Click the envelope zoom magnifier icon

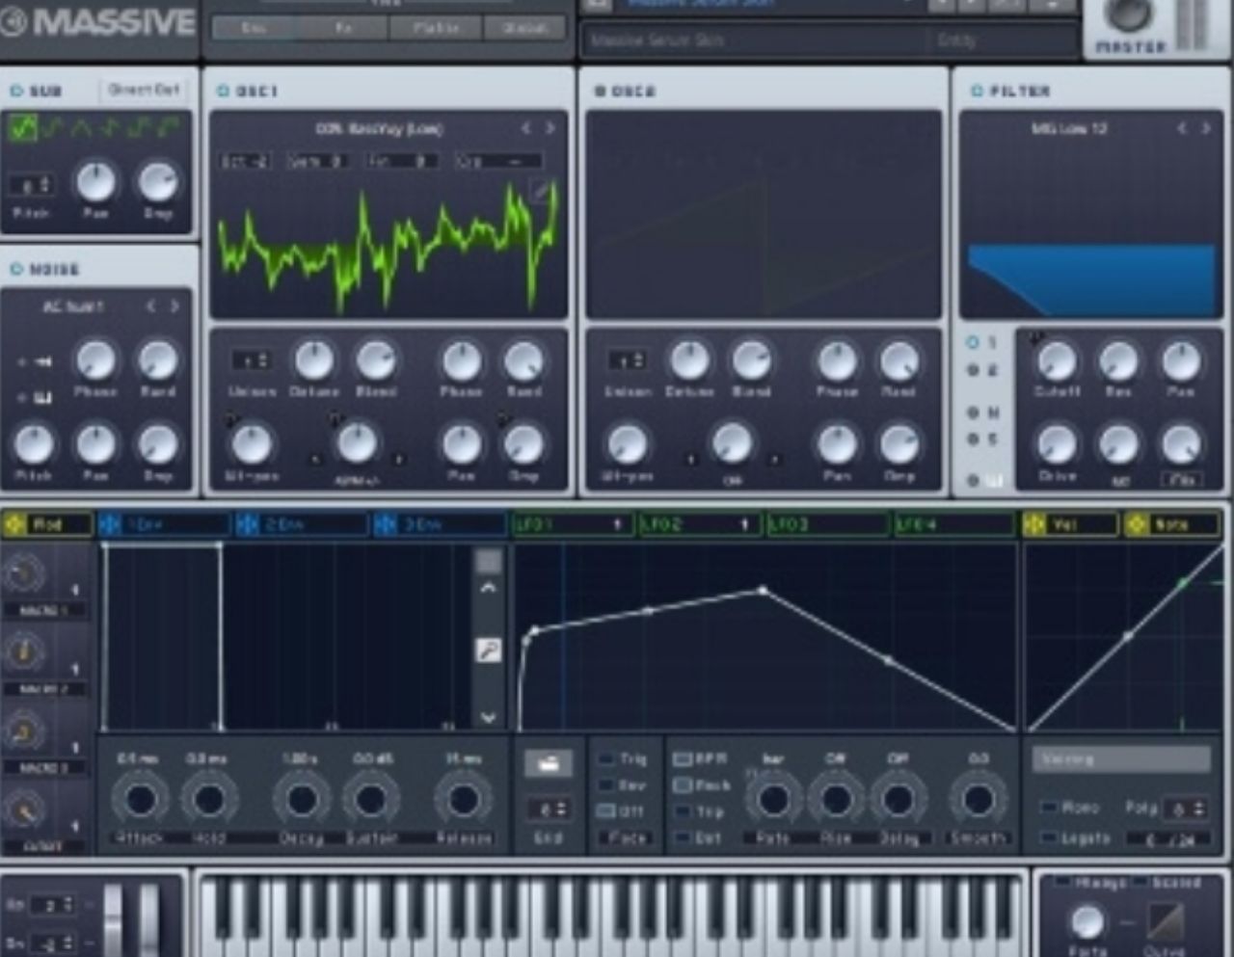[489, 651]
